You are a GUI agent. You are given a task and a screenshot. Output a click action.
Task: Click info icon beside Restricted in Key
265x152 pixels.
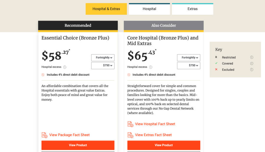pyautogui.click(x=252, y=57)
